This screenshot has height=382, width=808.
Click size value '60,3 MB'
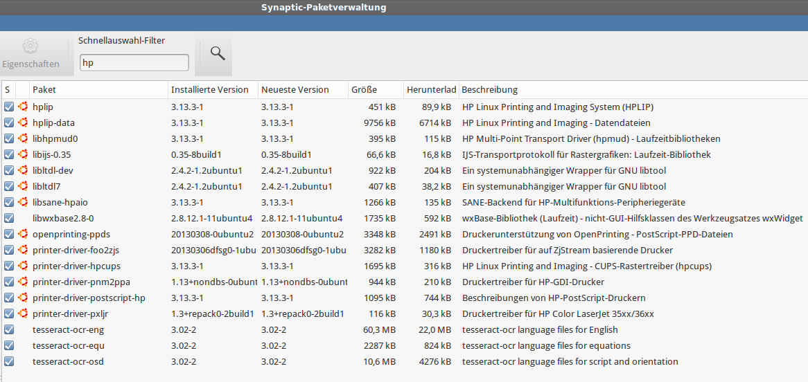tap(379, 330)
